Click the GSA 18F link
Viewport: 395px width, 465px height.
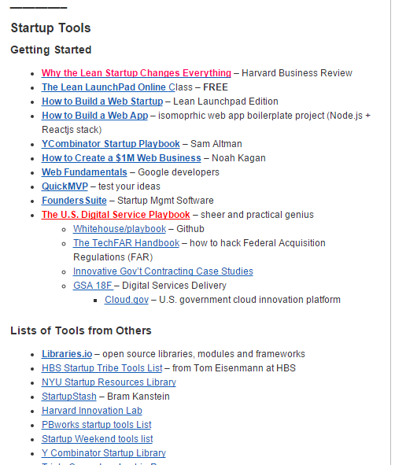coord(93,286)
